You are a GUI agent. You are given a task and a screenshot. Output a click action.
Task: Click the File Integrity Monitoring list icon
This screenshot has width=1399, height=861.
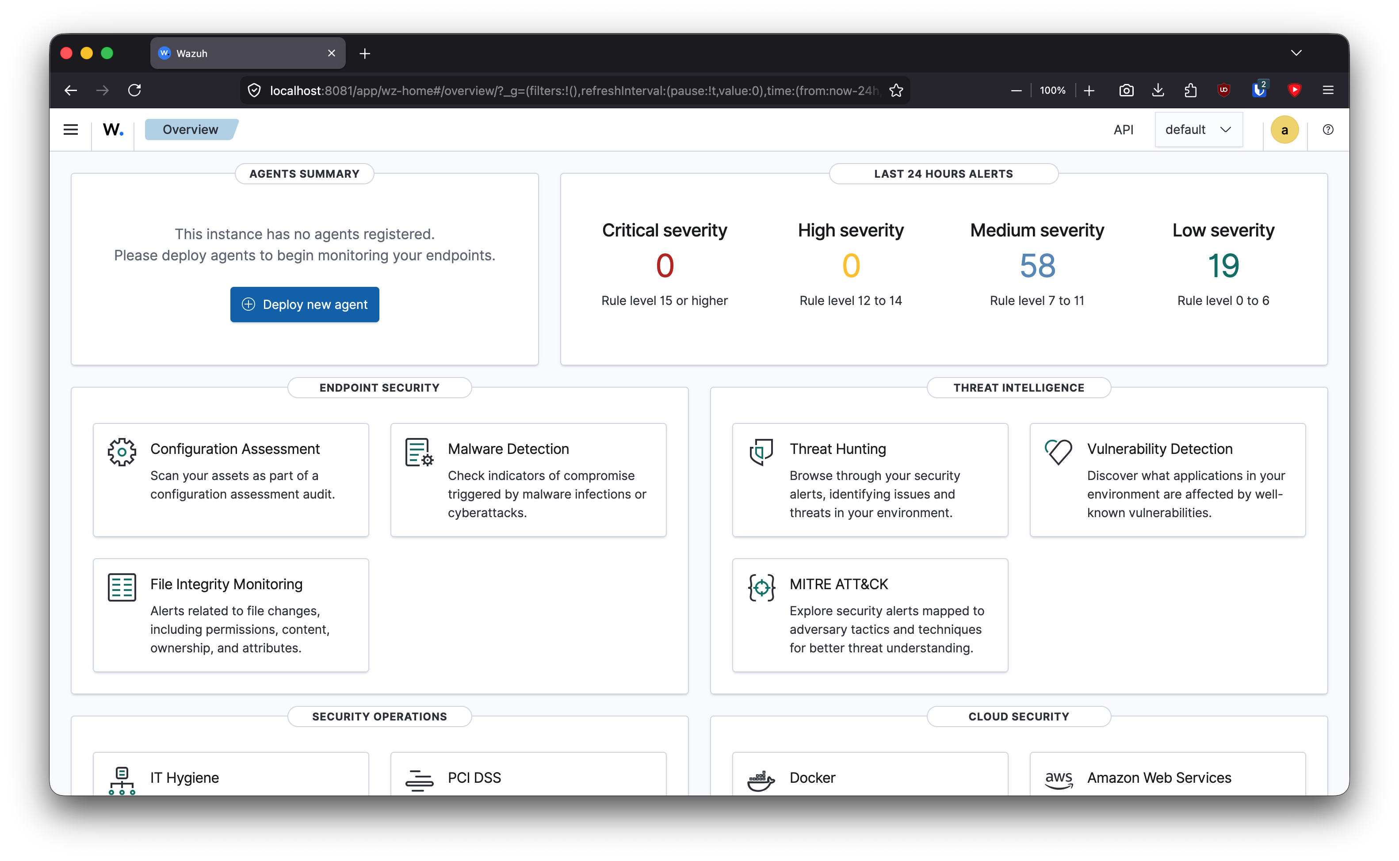click(x=121, y=587)
